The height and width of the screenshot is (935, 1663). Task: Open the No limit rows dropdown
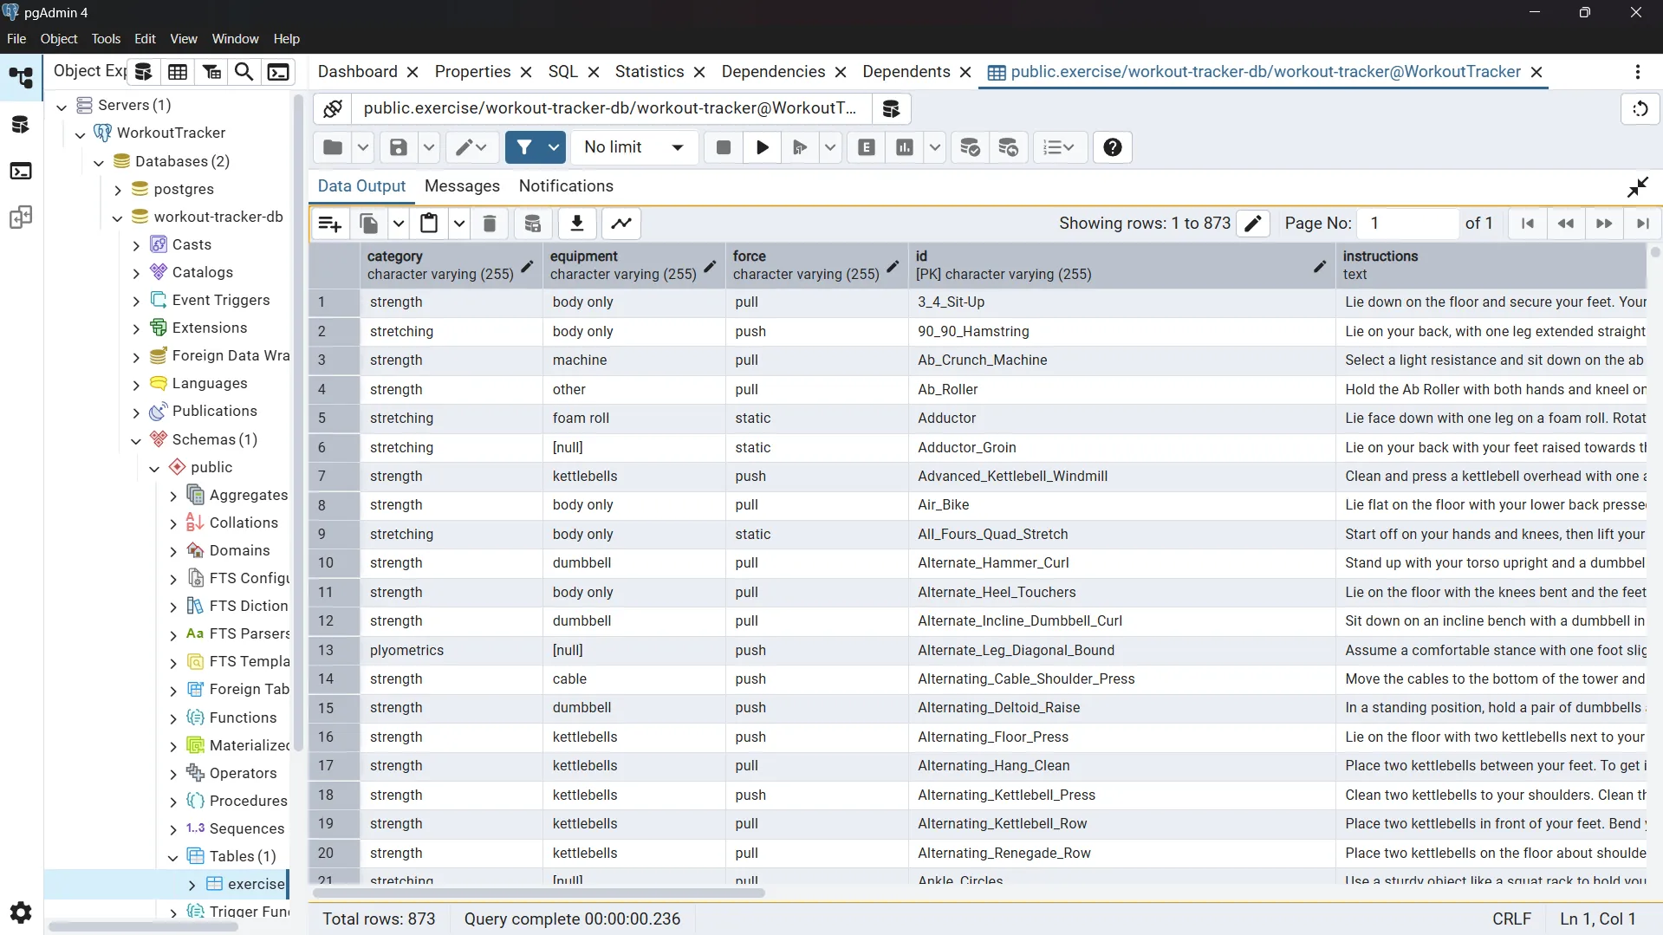[x=634, y=147]
